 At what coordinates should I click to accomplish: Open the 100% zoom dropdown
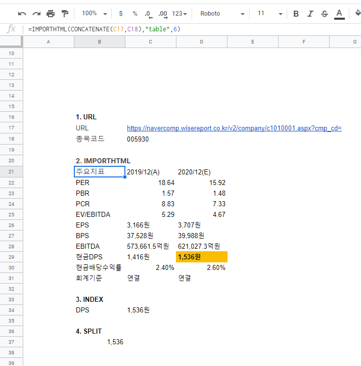click(95, 13)
